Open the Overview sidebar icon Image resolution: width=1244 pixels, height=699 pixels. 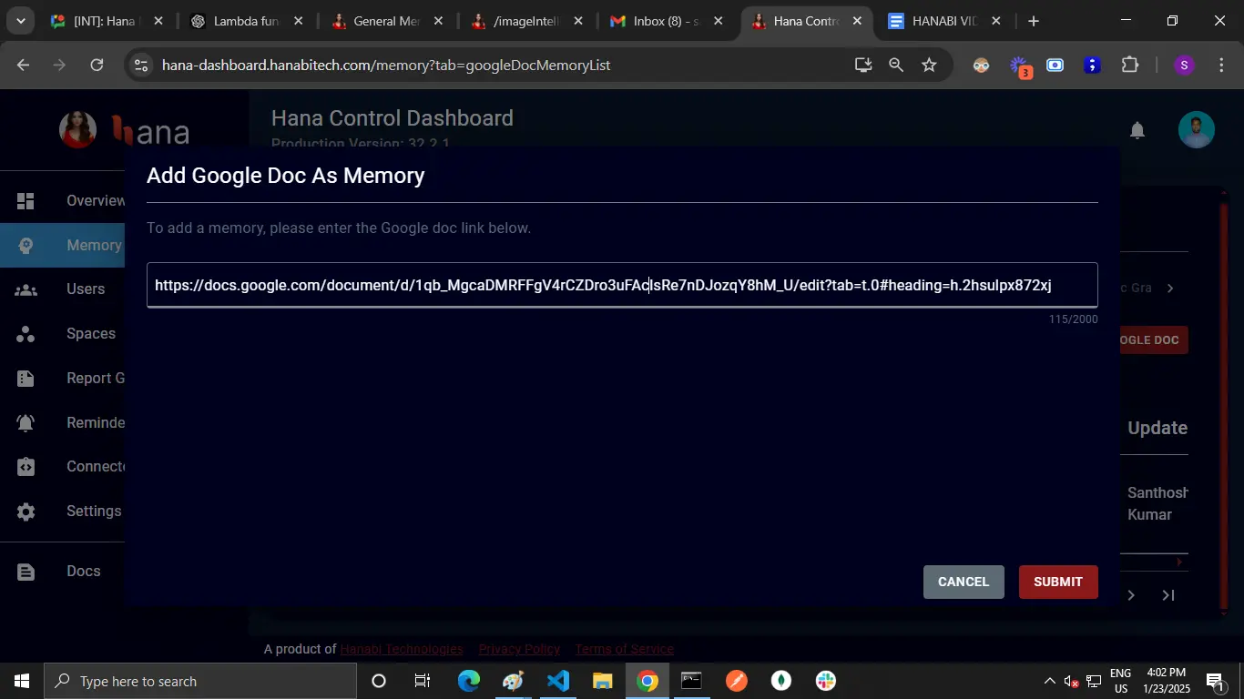click(25, 201)
